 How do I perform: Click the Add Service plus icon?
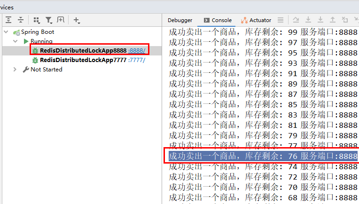coord(77,20)
